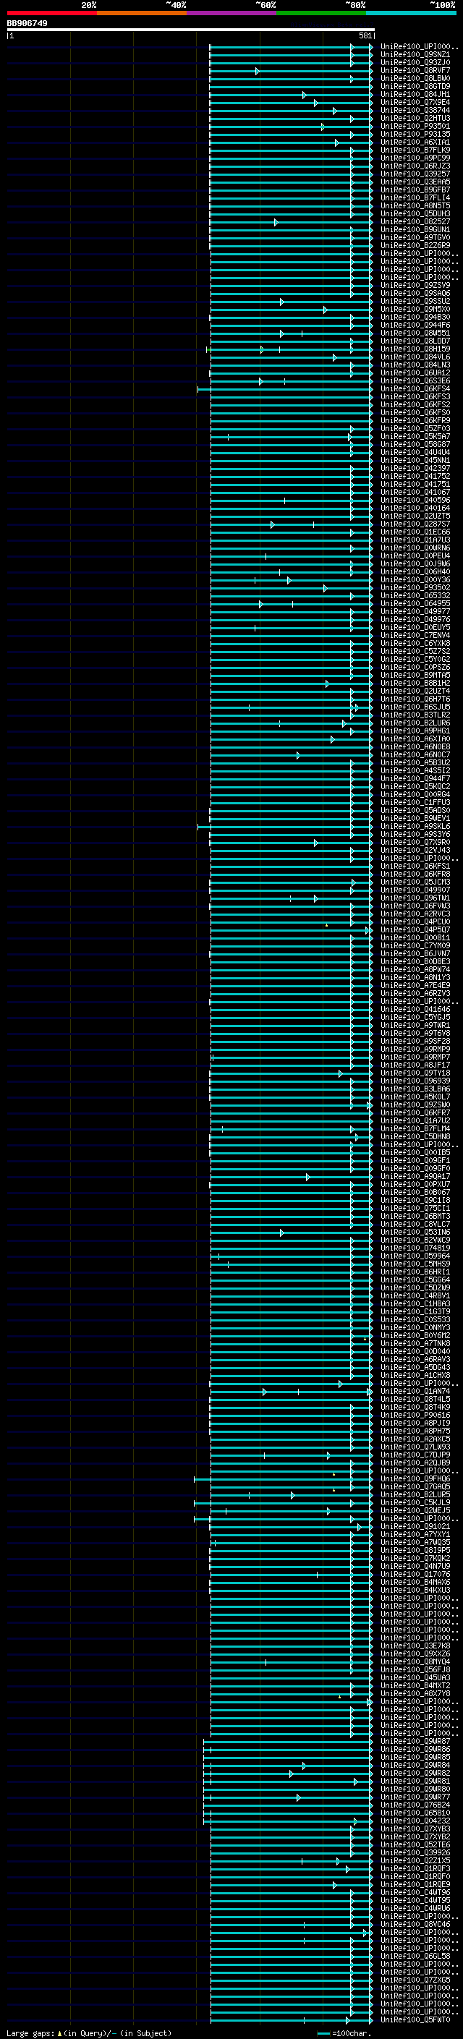Click the UniRef100_C7YM09 hit label
The height and width of the screenshot is (2039, 463).
tap(415, 947)
